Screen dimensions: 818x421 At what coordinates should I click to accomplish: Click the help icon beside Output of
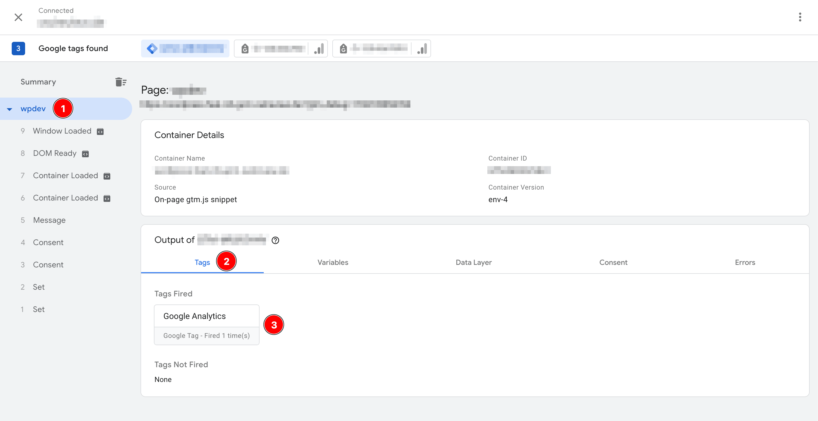click(275, 240)
